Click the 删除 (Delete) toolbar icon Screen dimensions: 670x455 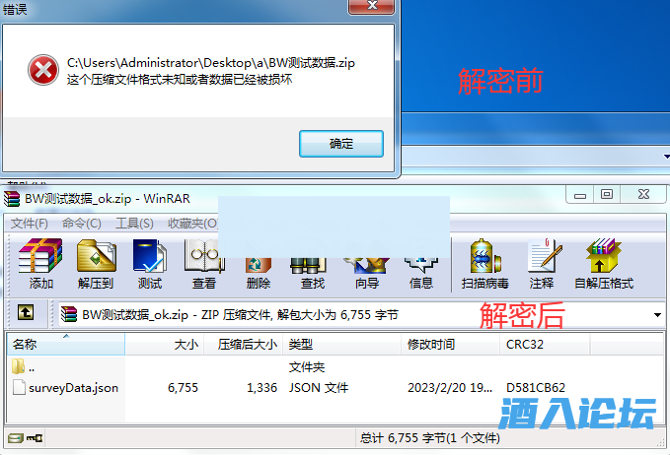click(259, 265)
